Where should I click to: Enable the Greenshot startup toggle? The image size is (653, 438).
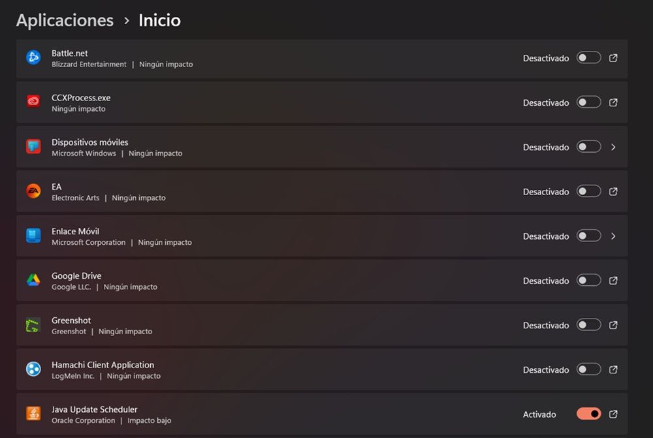(x=588, y=324)
